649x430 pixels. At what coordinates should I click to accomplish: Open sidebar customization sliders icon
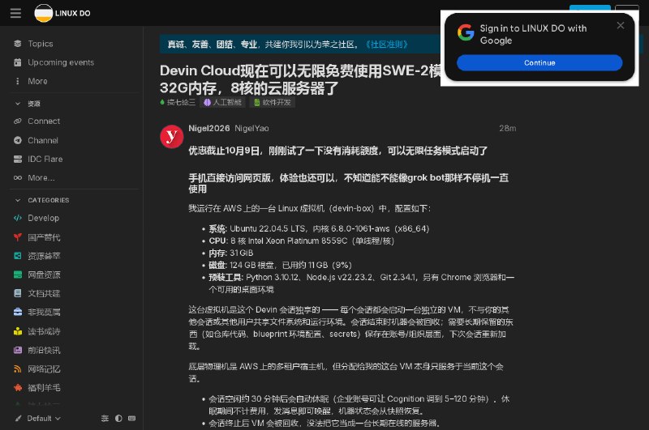pos(105,419)
